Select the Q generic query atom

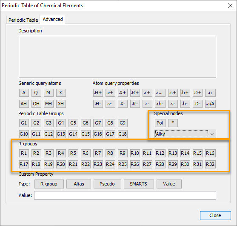point(36,93)
